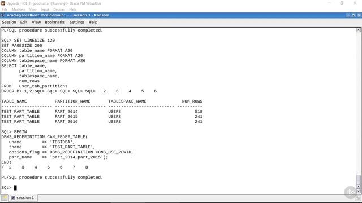The height and width of the screenshot is (203, 362).
Task: Click PART_2016 partition name
Action: tap(66, 122)
